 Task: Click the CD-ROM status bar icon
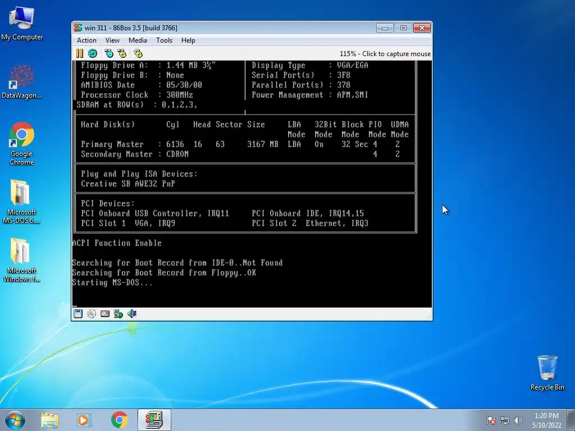pyautogui.click(x=92, y=313)
